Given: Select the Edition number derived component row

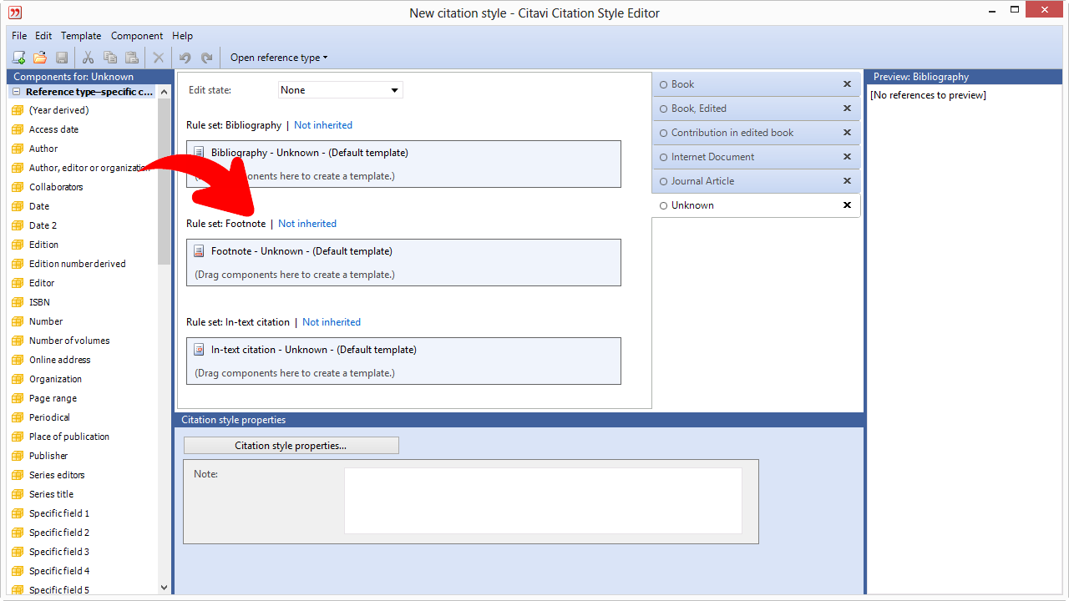Looking at the screenshot, I should pyautogui.click(x=83, y=264).
